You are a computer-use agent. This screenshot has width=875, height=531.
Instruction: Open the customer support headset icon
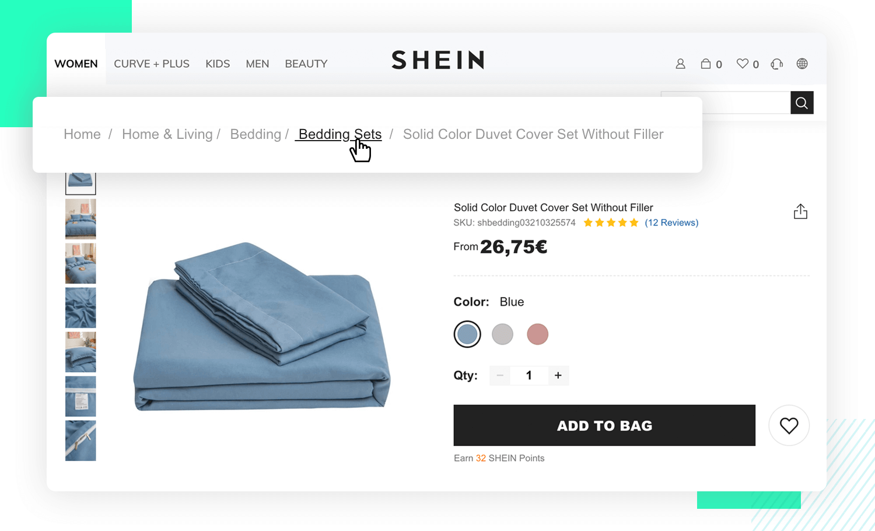(x=776, y=64)
